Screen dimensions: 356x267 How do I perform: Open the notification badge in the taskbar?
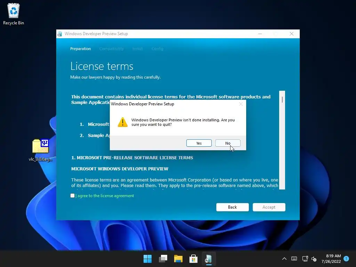(x=346, y=259)
